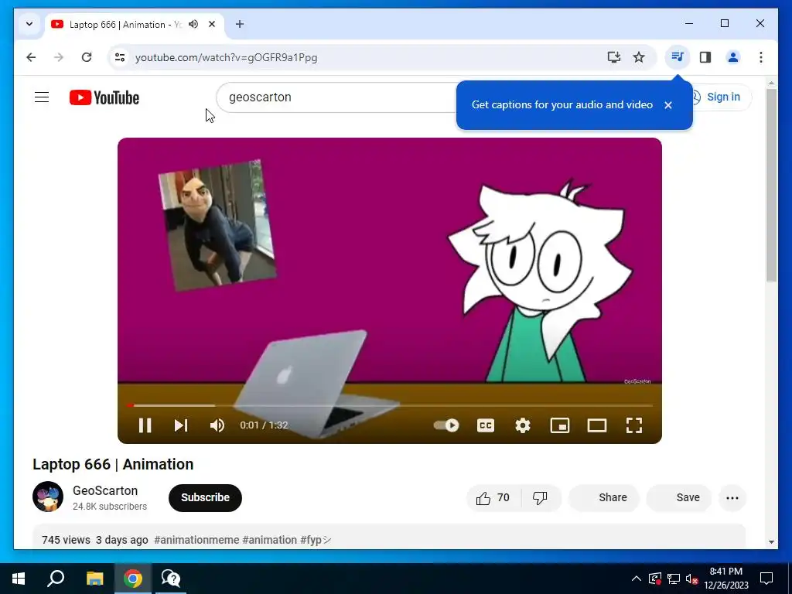The width and height of the screenshot is (792, 594).
Task: Open Get Help app in taskbar
Action: coord(171,579)
